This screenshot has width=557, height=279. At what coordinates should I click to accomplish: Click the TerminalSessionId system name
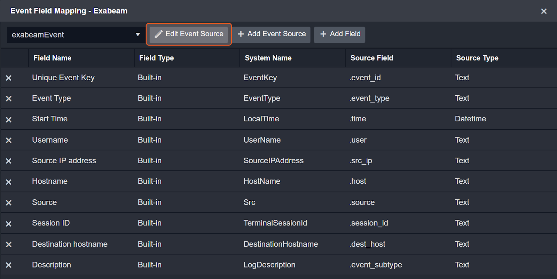click(x=275, y=223)
